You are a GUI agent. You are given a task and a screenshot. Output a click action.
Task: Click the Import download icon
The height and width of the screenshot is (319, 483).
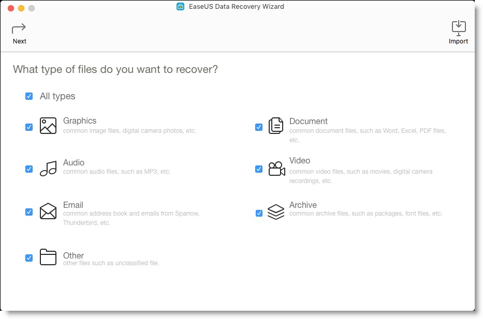(459, 28)
